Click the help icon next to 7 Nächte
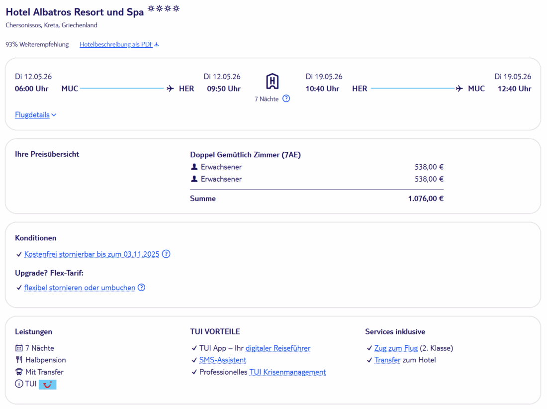547x409 pixels. coord(286,99)
